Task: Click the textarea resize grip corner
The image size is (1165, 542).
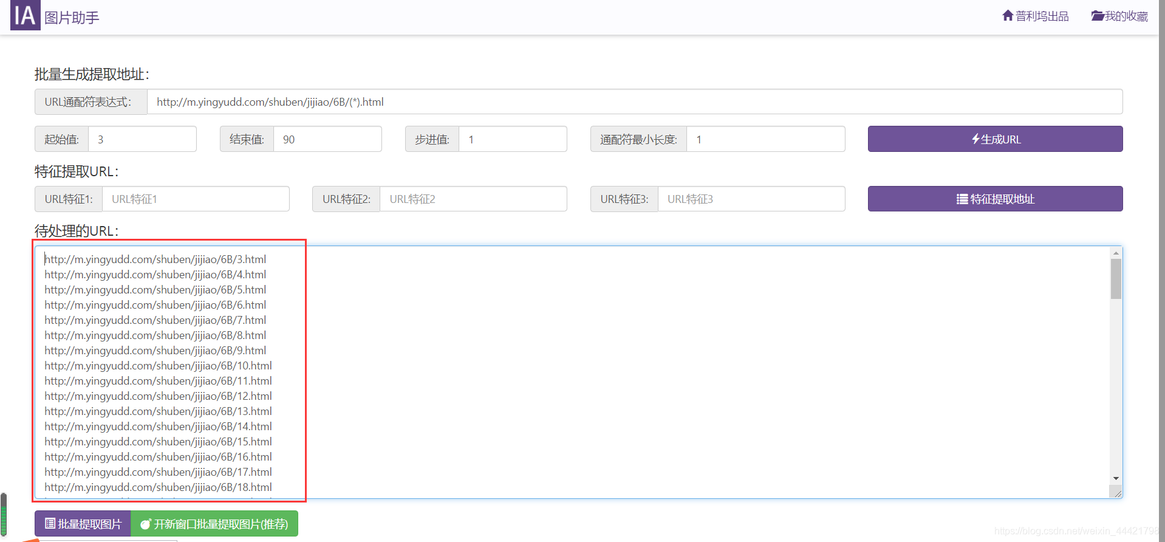Action: pos(1116,492)
